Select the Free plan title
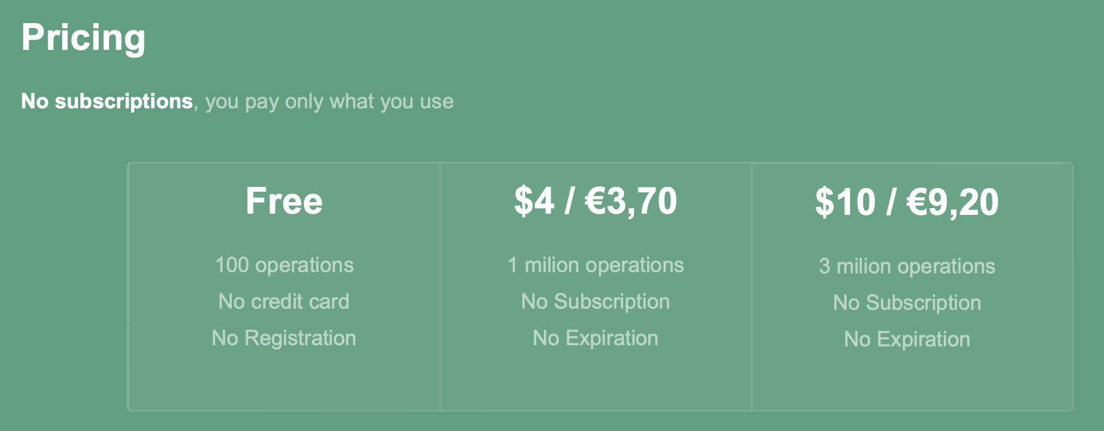This screenshot has width=1104, height=431. coord(284,201)
